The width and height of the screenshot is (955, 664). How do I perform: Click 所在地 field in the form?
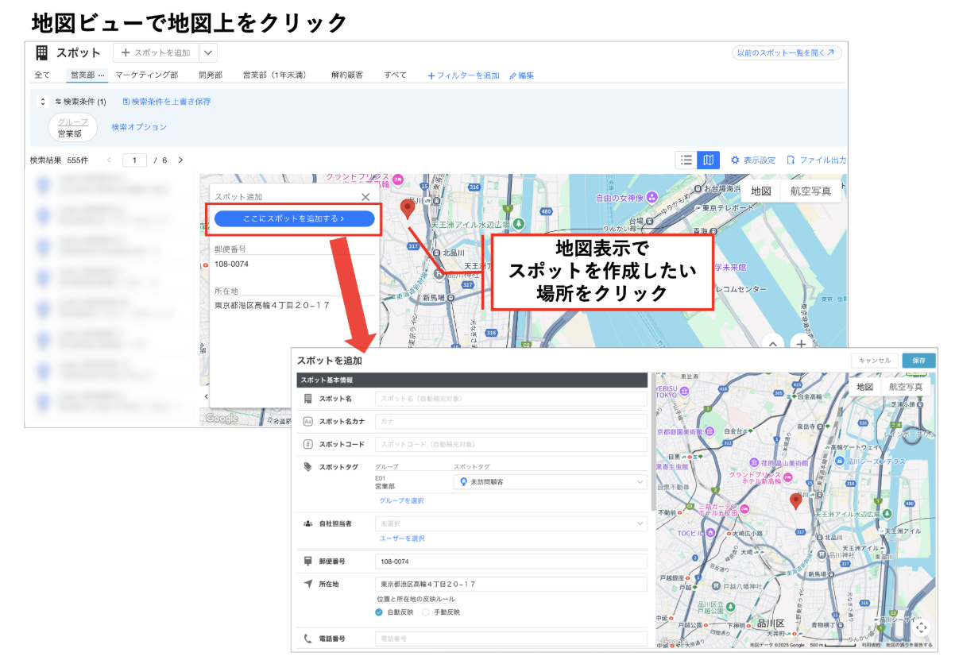pyautogui.click(x=511, y=585)
